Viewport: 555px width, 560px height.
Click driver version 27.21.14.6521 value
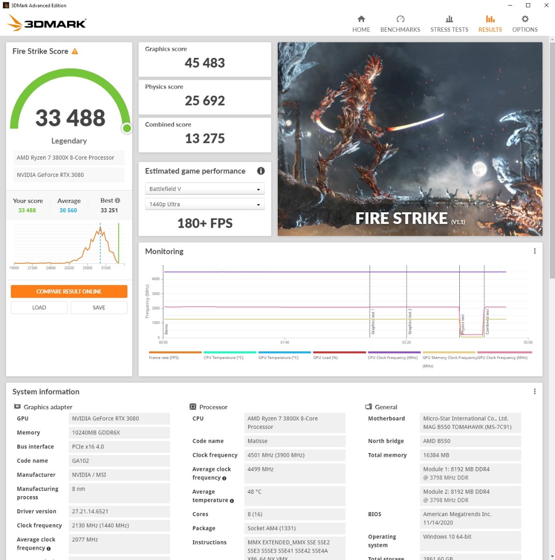coord(119,511)
